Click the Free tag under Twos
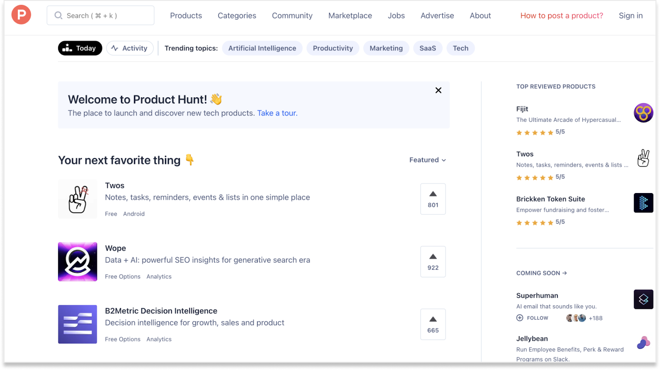 (111, 214)
